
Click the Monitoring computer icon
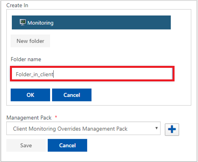(23, 22)
